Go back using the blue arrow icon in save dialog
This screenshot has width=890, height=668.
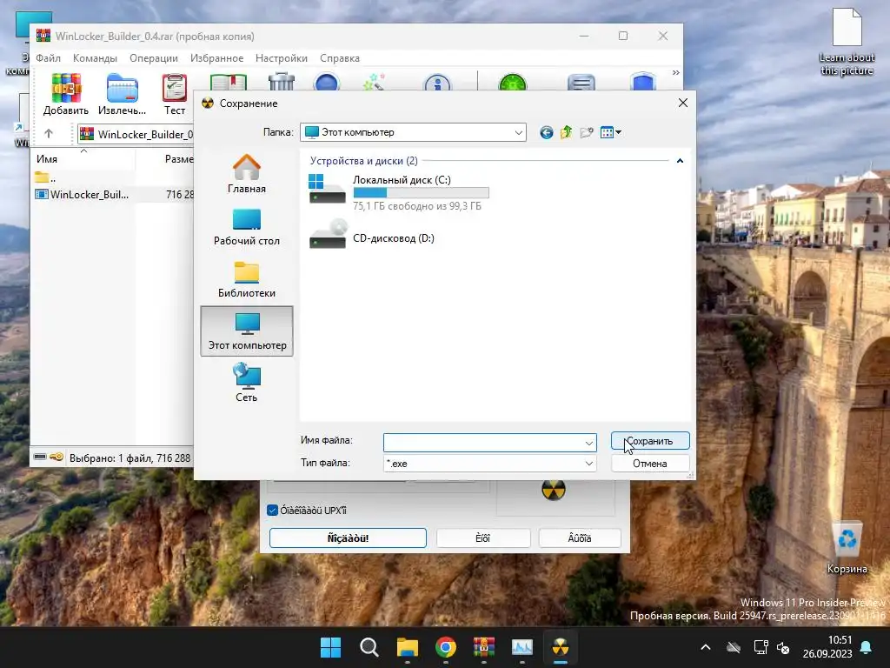coord(546,132)
